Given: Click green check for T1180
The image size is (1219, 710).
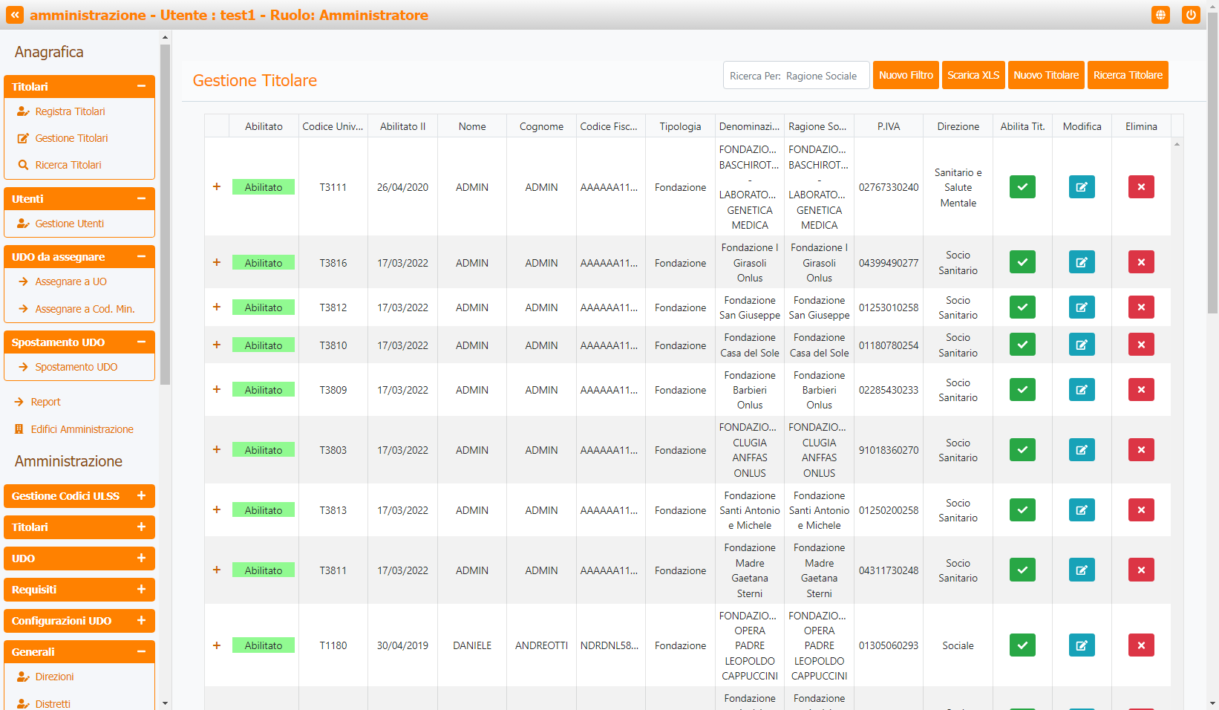Looking at the screenshot, I should tap(1022, 645).
